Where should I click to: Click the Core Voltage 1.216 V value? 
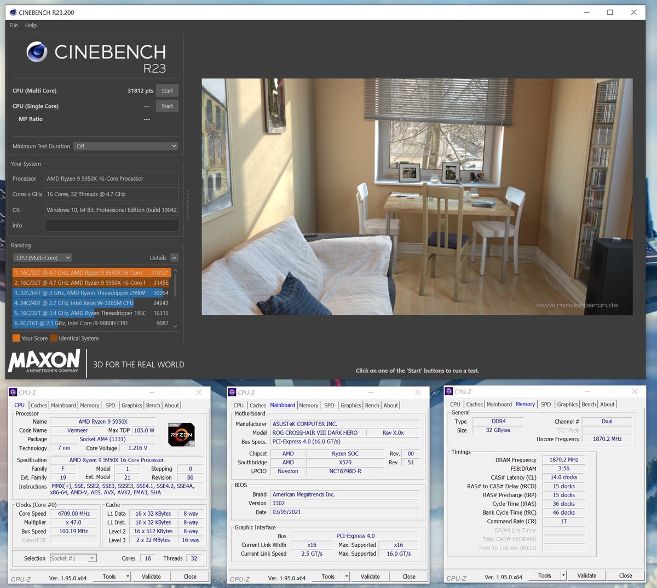click(x=138, y=448)
